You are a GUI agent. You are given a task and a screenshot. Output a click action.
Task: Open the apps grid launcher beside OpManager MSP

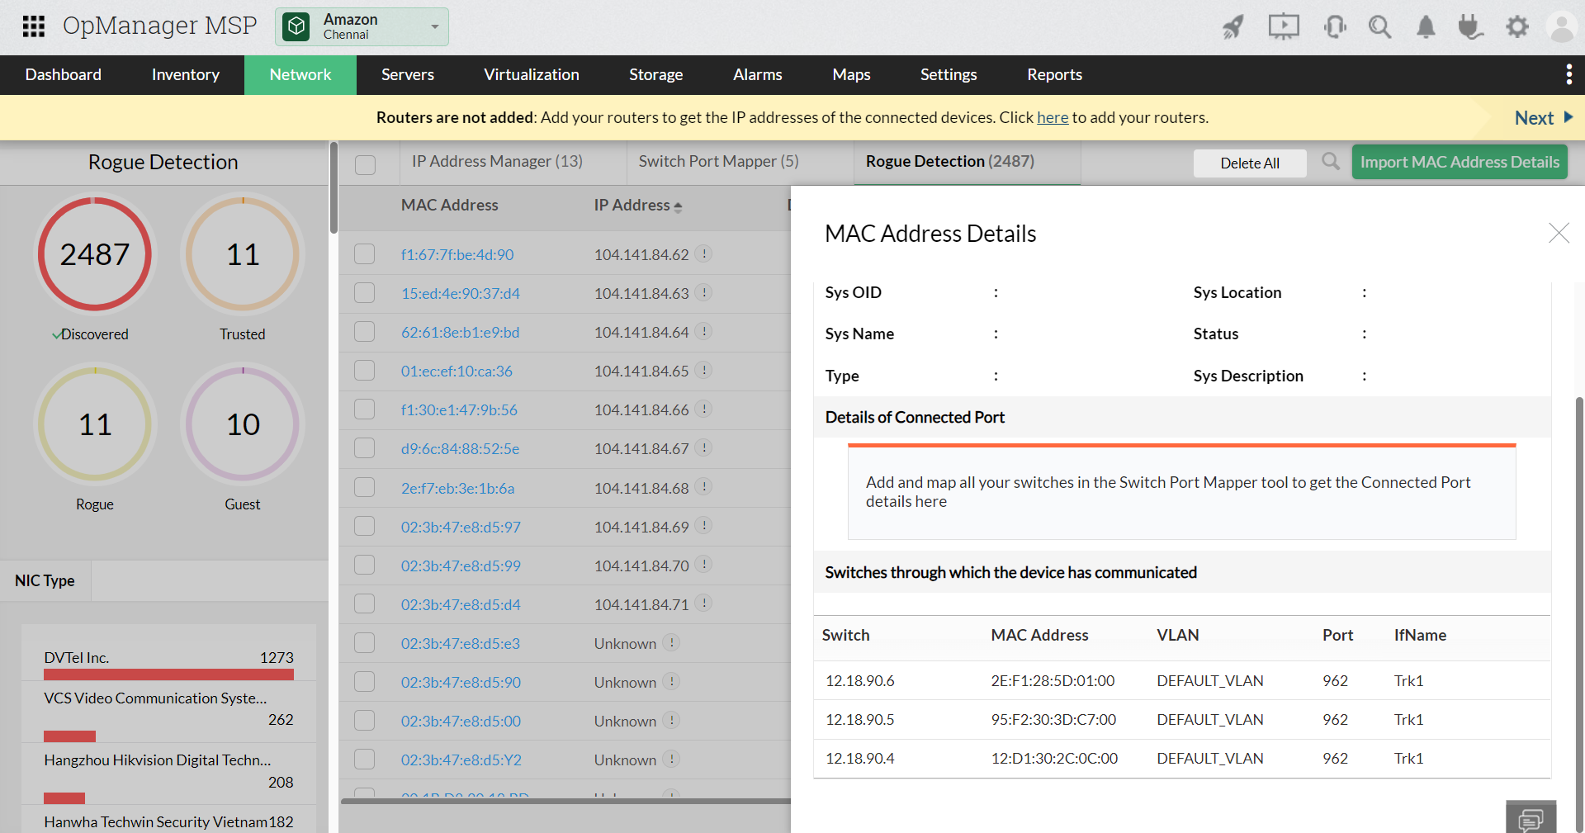[x=33, y=26]
